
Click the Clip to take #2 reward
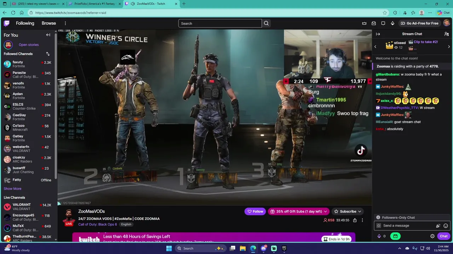pyautogui.click(x=426, y=42)
